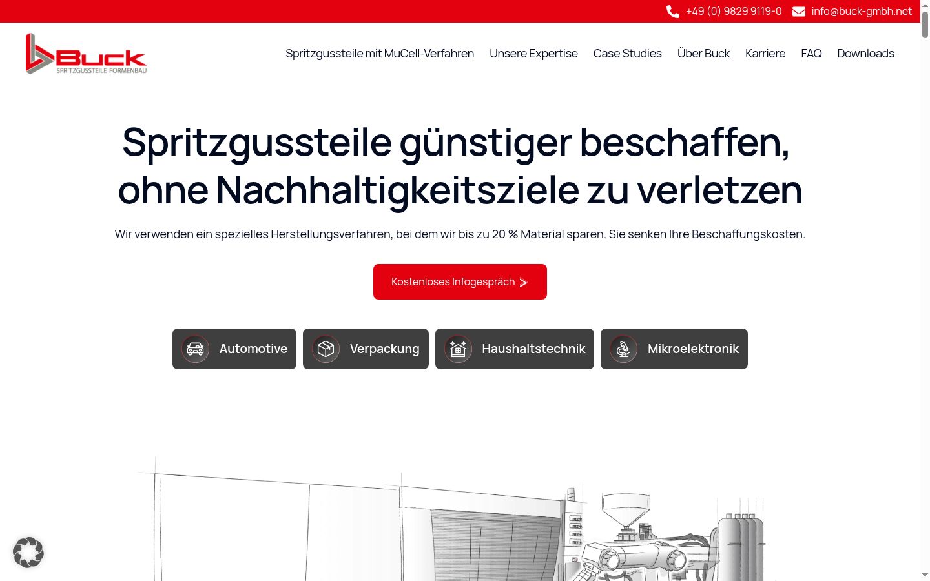Viewport: 930px width, 581px height.
Task: Open Unsere Expertise menu item
Action: click(x=533, y=54)
